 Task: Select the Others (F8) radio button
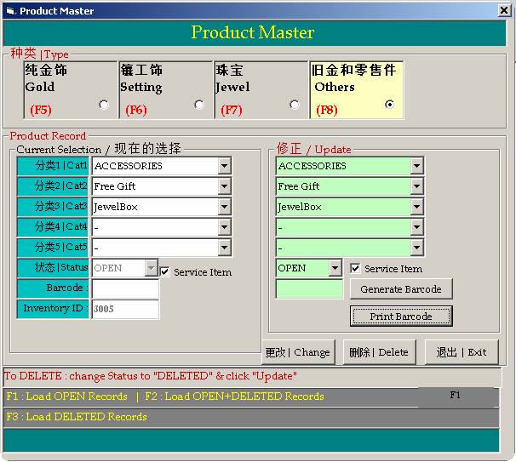point(390,105)
